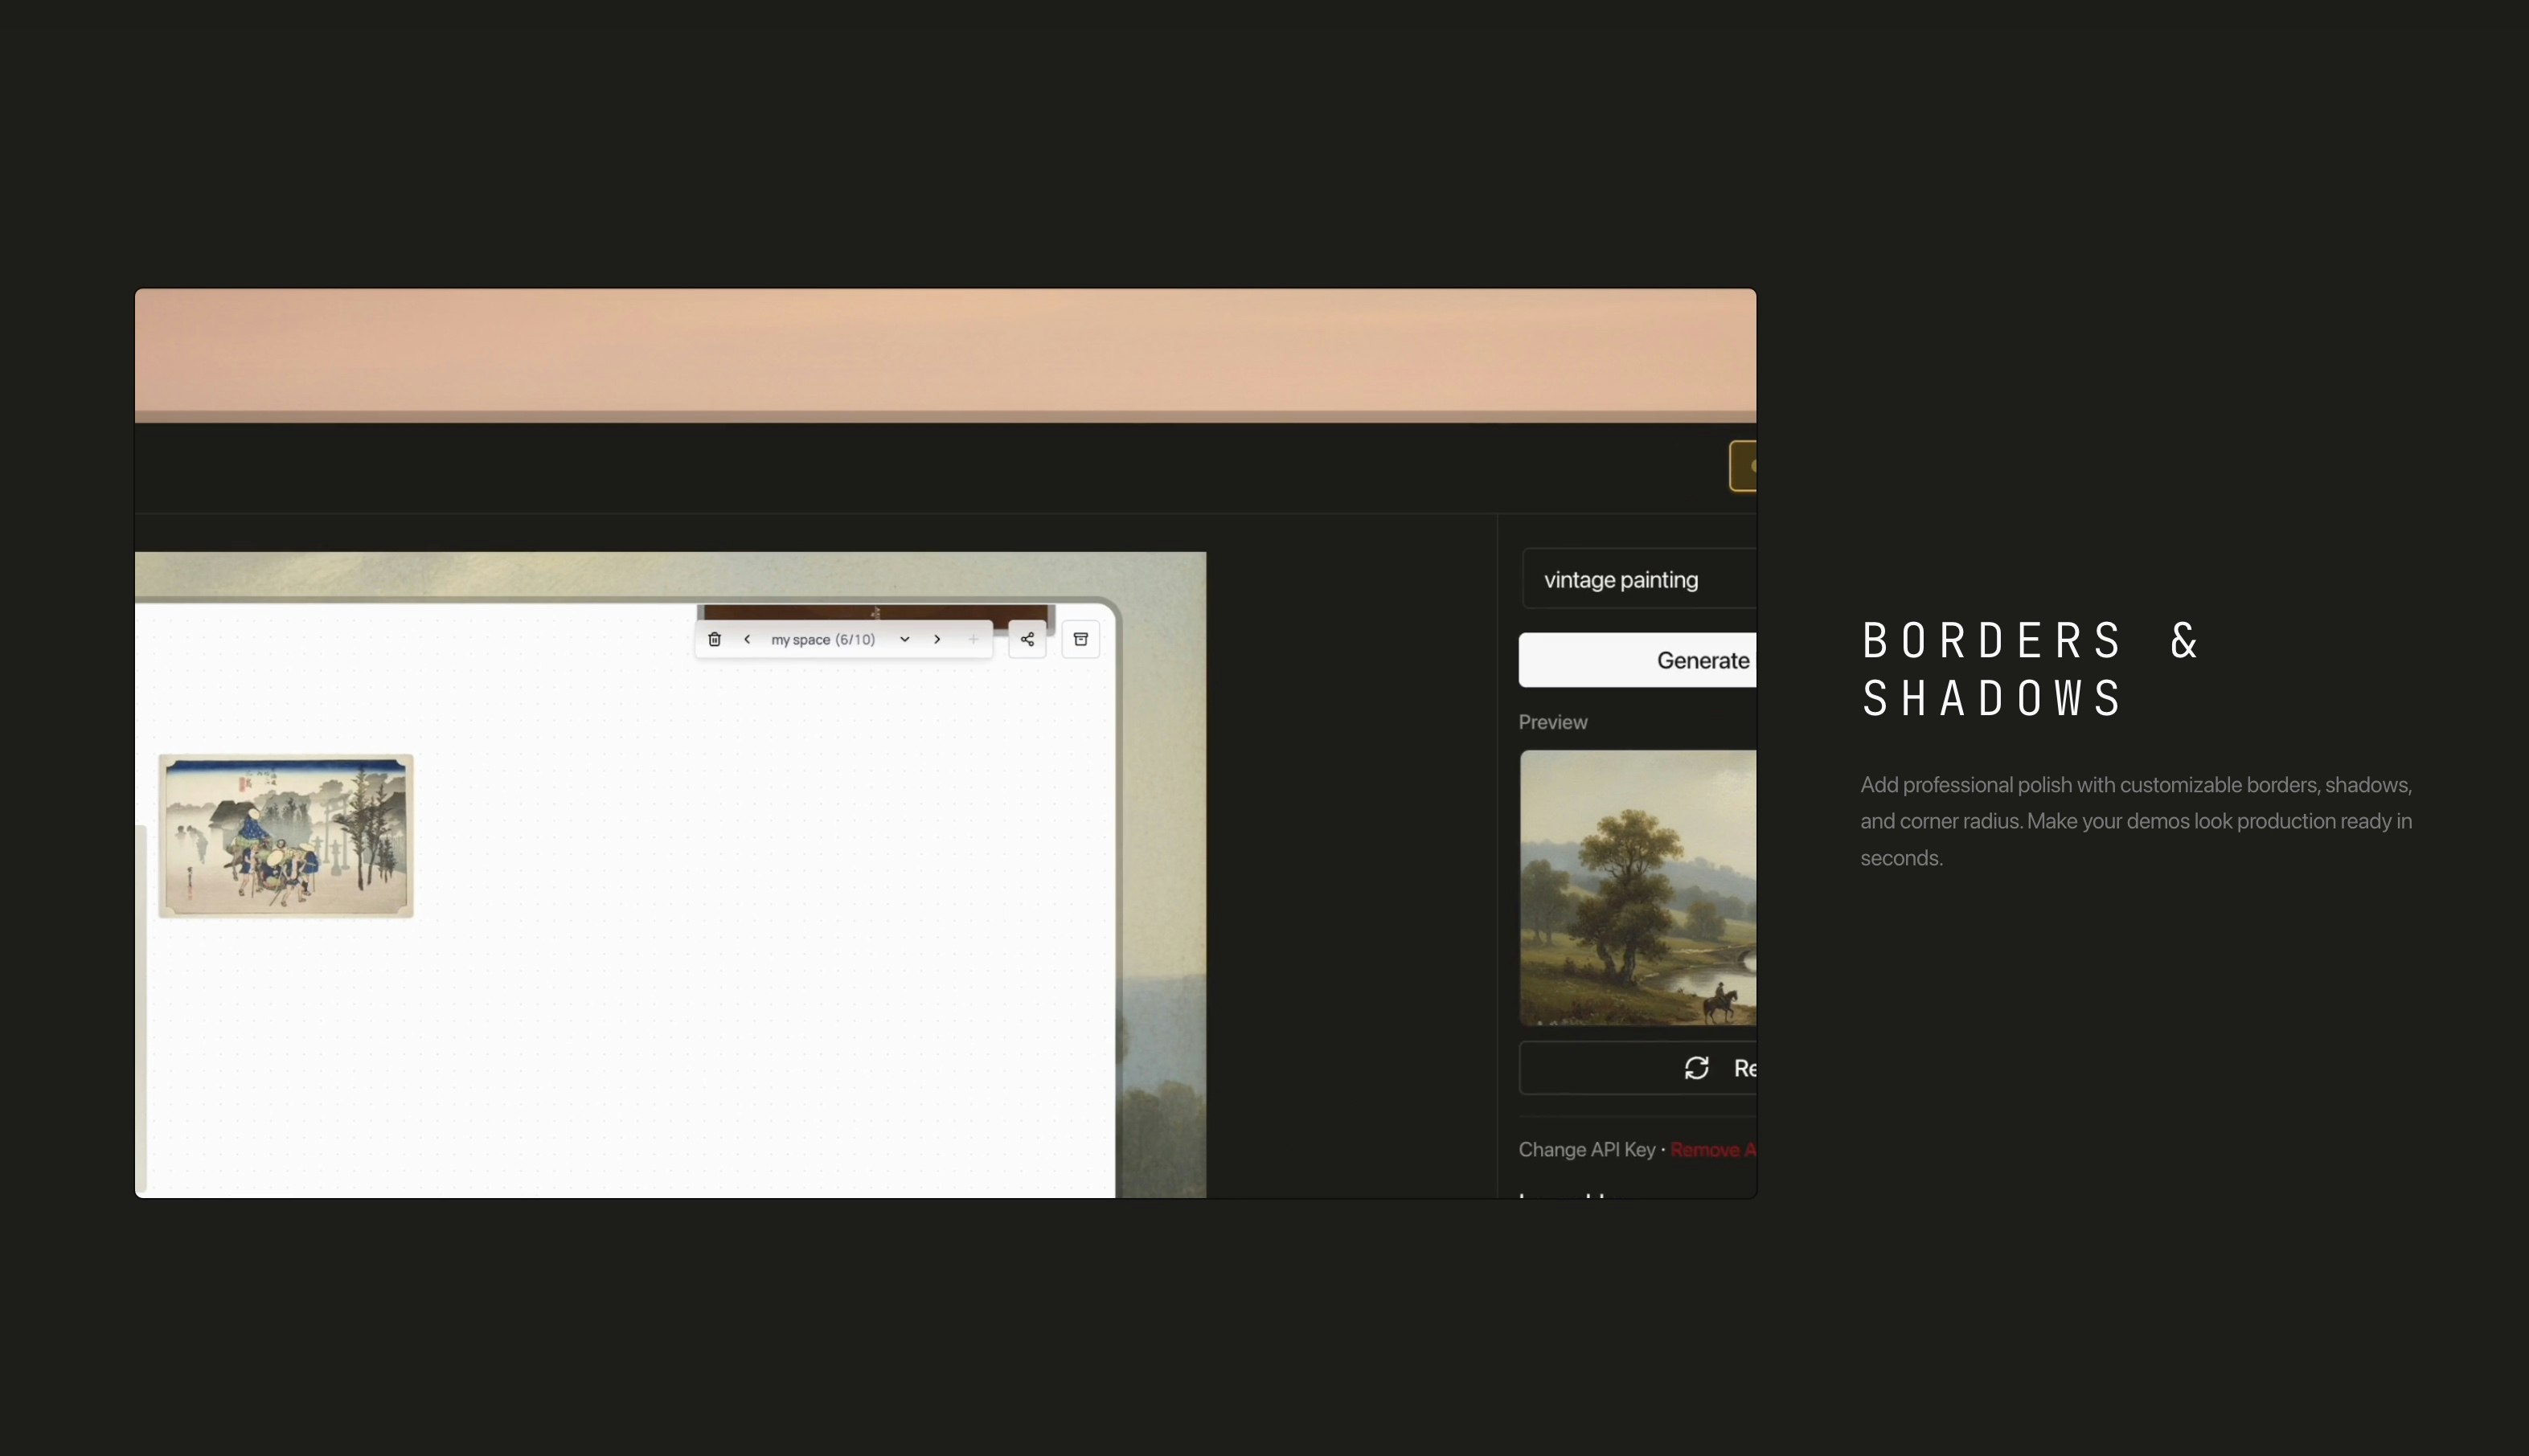
Task: Click the refresh icon on the Regenerate button
Action: (x=1697, y=1068)
